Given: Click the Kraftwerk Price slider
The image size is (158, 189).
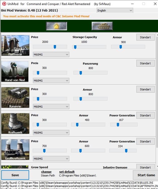Looking at the screenshot, I should pos(50,125).
